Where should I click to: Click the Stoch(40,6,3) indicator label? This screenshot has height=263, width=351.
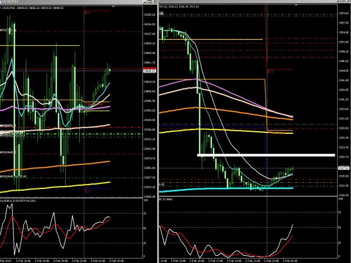[18, 201]
